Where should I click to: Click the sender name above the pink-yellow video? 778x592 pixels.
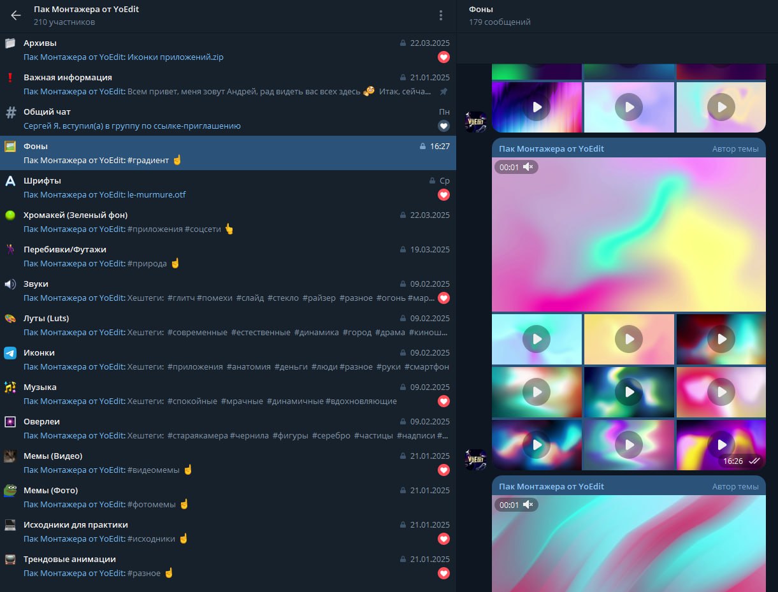[552, 149]
